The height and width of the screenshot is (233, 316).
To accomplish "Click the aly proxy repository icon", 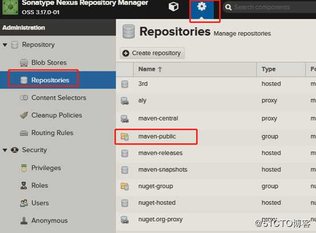I will pyautogui.click(x=125, y=101).
